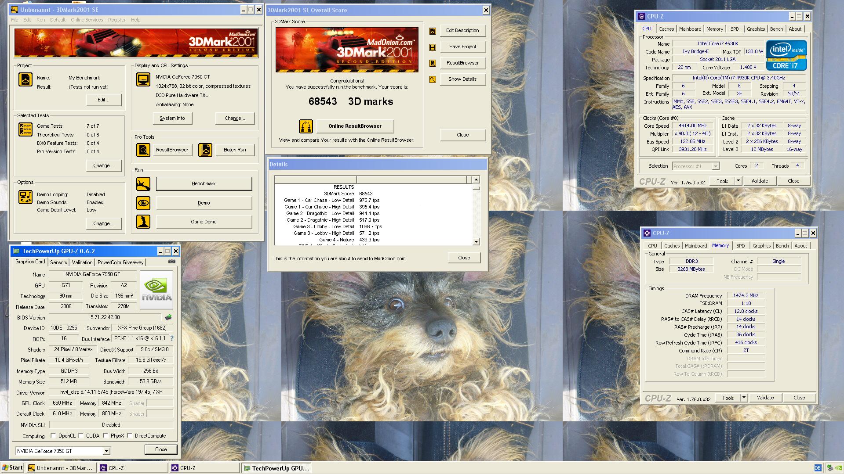The height and width of the screenshot is (474, 844).
Task: Switch to the Sensors tab in GPU-Z
Action: 58,262
